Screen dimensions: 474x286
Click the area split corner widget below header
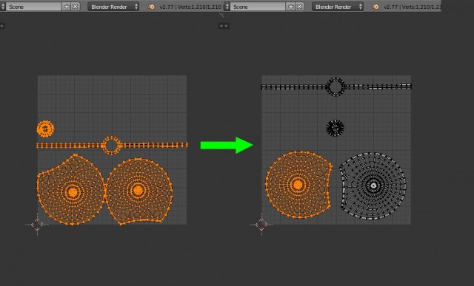point(221,15)
